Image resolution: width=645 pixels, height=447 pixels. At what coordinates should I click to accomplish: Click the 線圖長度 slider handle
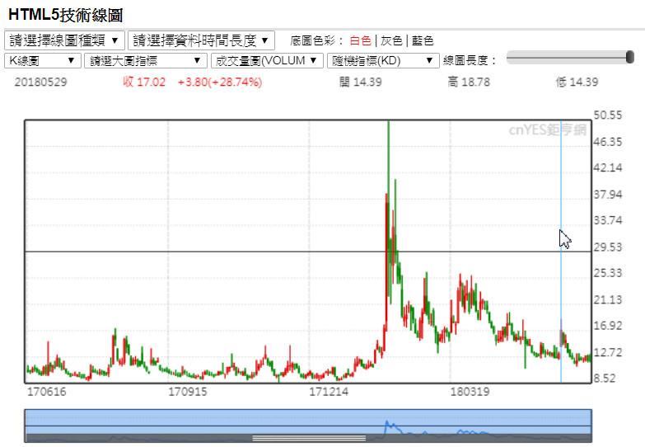[x=630, y=57]
